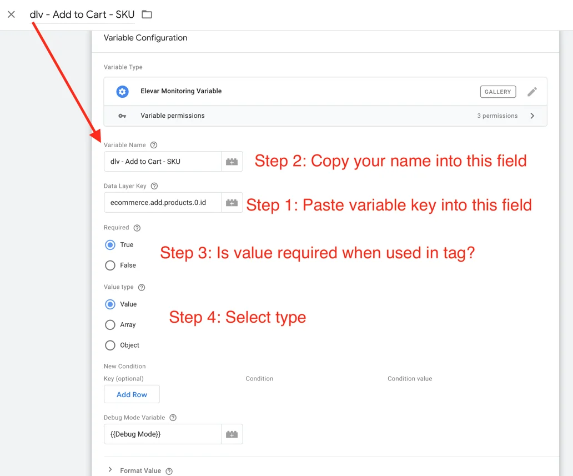Select the Array radio button
Image resolution: width=573 pixels, height=476 pixels.
point(110,324)
